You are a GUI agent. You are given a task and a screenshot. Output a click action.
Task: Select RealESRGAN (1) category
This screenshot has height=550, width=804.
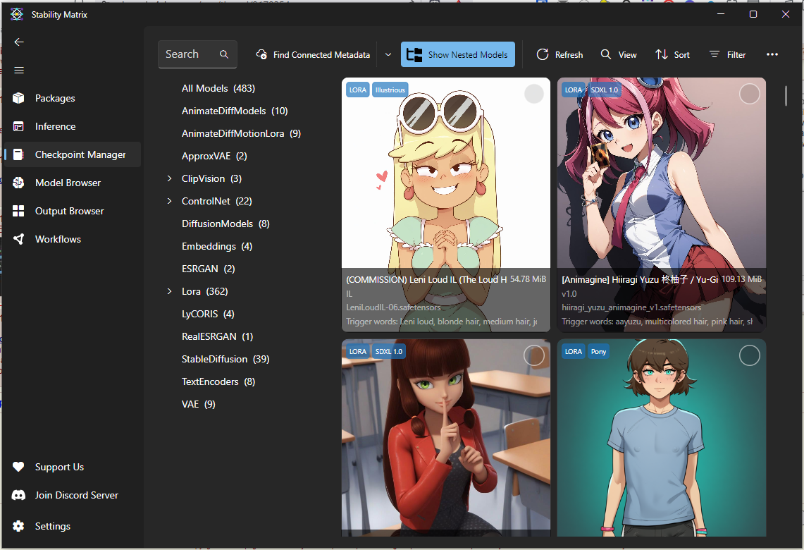[x=218, y=336]
